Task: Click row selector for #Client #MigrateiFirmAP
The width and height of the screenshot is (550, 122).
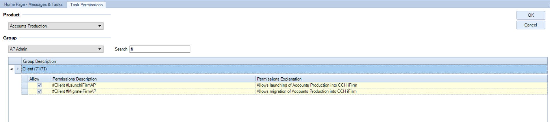Action: coord(25,91)
